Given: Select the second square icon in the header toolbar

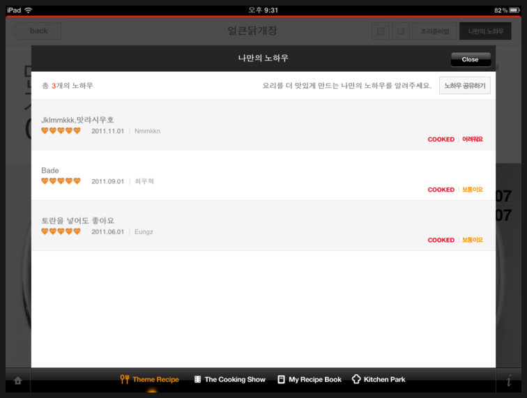Looking at the screenshot, I should coord(401,31).
